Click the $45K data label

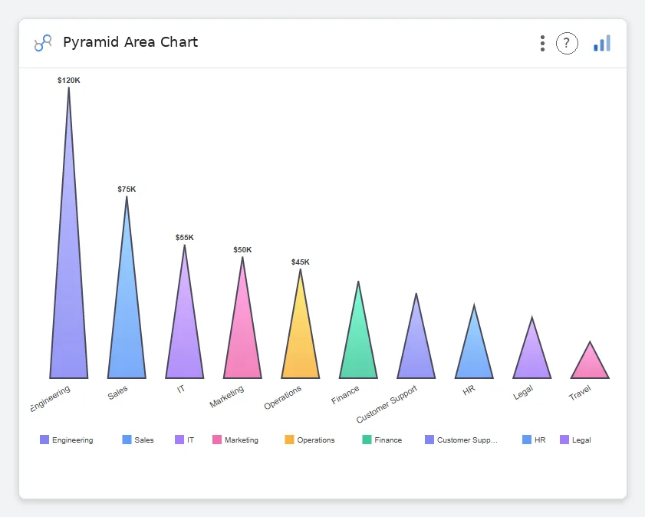click(301, 262)
